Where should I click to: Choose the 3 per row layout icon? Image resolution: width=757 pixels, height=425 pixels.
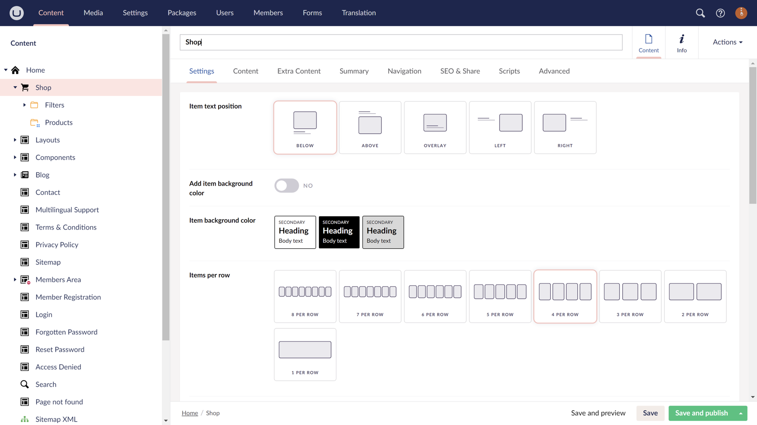(630, 292)
